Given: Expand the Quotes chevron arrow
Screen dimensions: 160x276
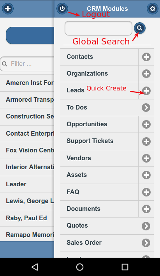Looking at the screenshot, I should point(146,226).
